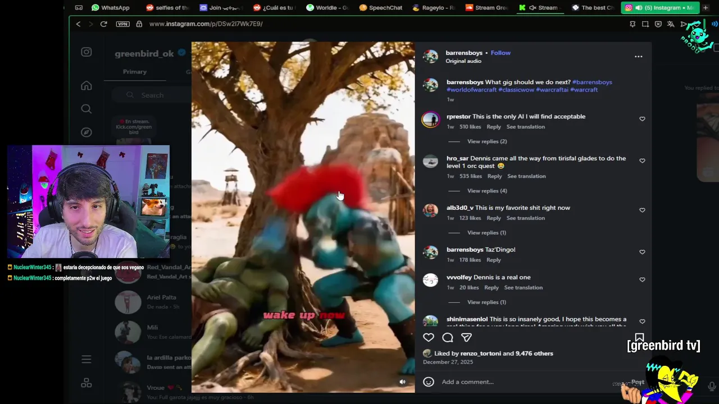Open the Explore compass icon
This screenshot has width=719, height=404.
tap(86, 132)
